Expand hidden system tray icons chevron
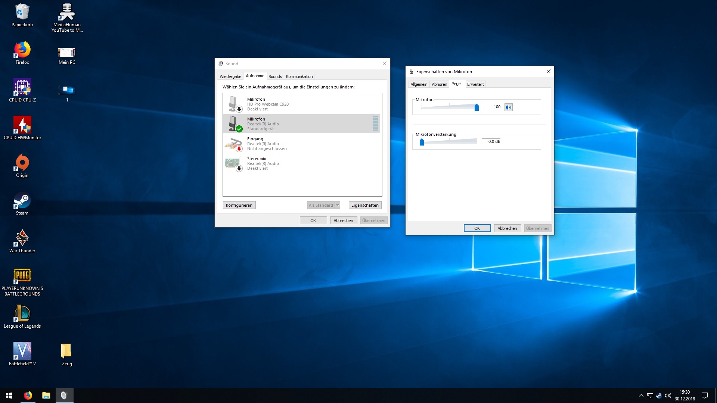The width and height of the screenshot is (717, 403). tap(641, 396)
